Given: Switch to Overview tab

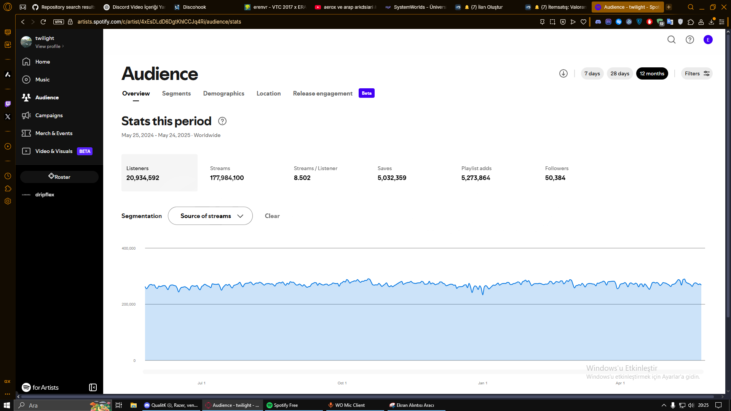Looking at the screenshot, I should (136, 93).
